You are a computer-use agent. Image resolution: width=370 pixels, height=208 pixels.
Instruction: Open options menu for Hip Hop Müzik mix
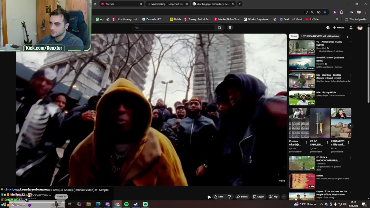[x=350, y=93]
